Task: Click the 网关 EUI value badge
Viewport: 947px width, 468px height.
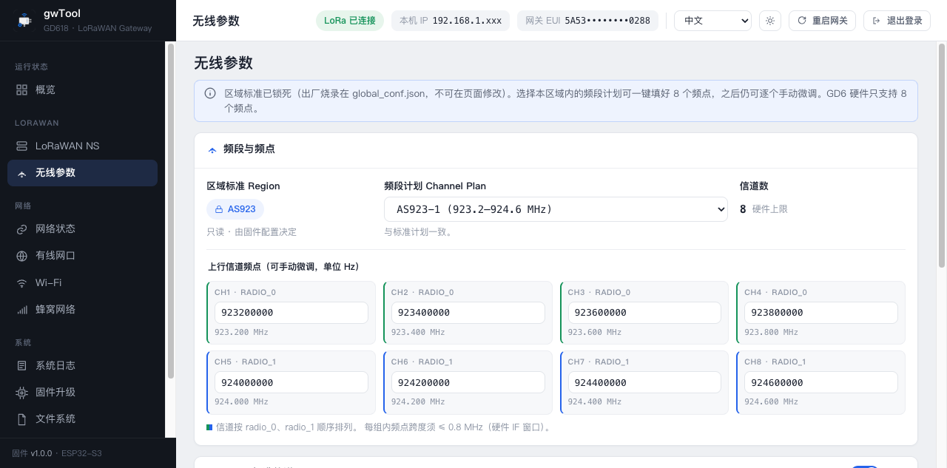Action: click(587, 21)
